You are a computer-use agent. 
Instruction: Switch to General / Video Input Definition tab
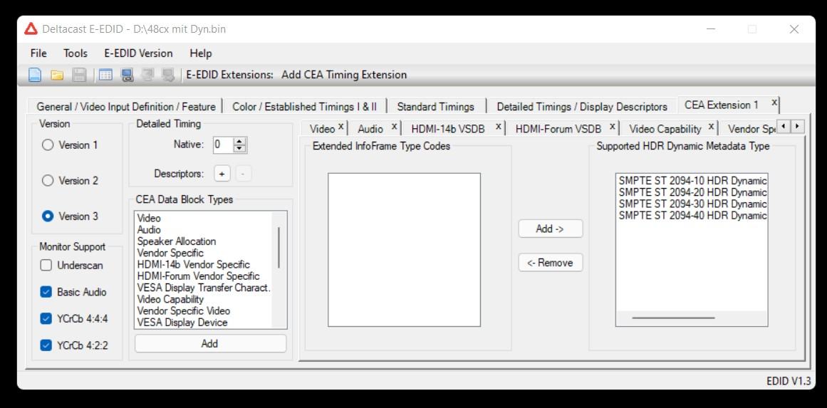[126, 107]
